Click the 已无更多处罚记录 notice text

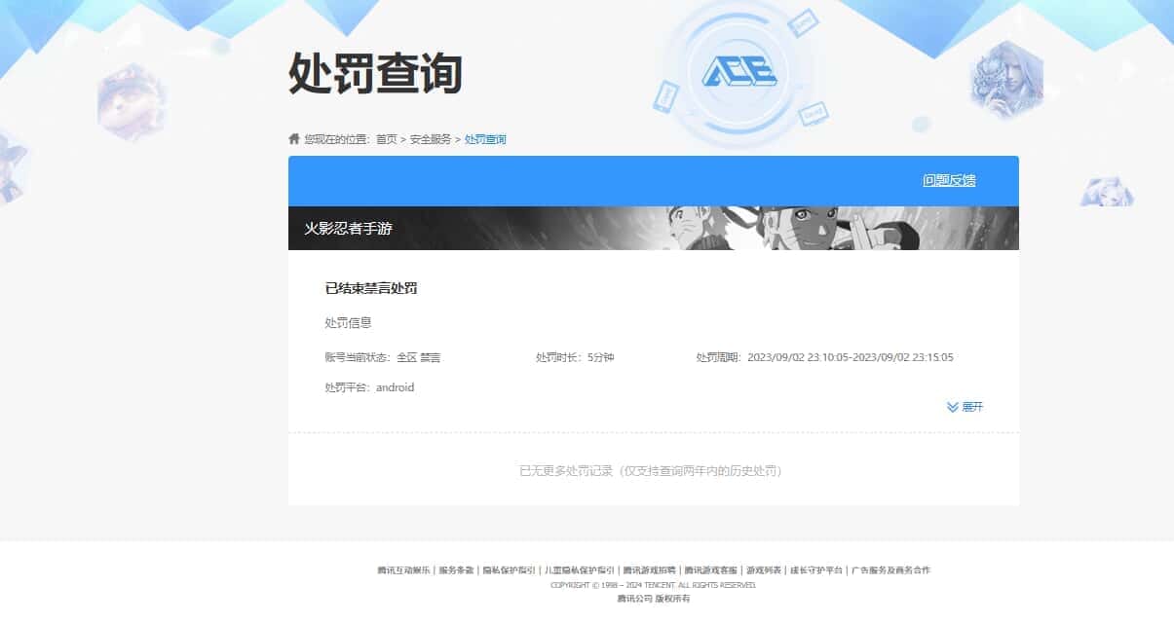tap(651, 470)
